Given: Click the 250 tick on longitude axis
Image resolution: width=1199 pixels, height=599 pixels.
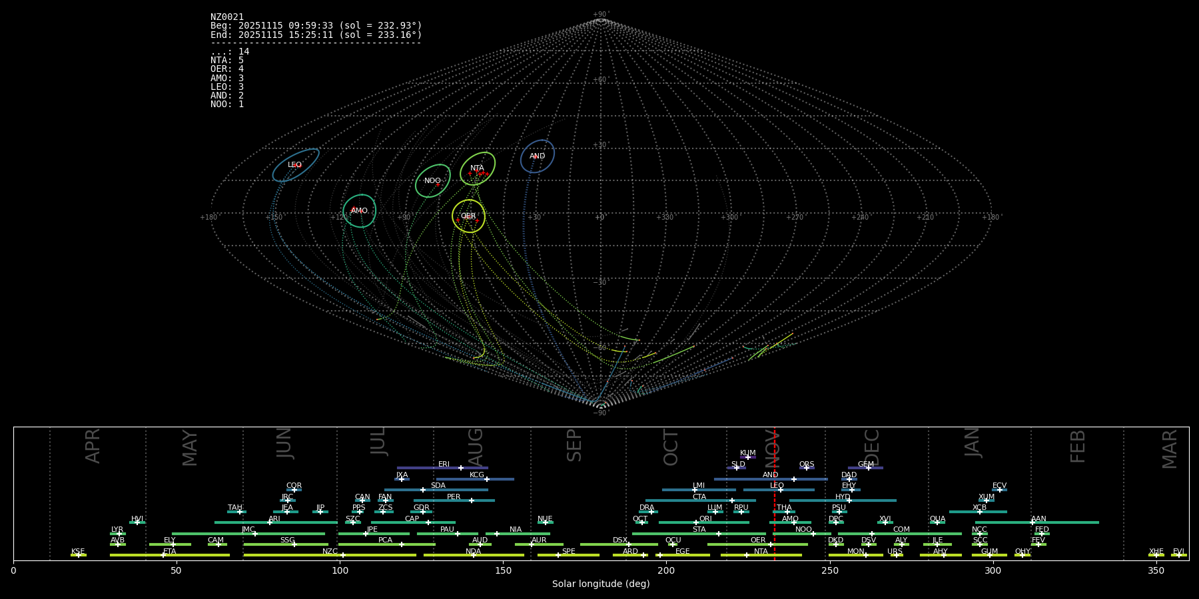Looking at the screenshot, I should tap(829, 570).
